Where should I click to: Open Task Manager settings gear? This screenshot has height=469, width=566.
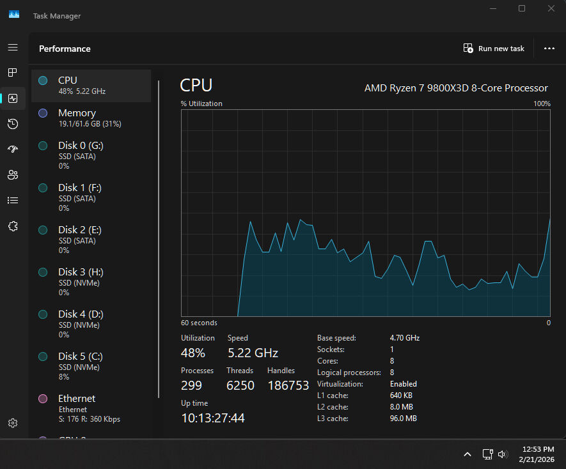coord(13,423)
